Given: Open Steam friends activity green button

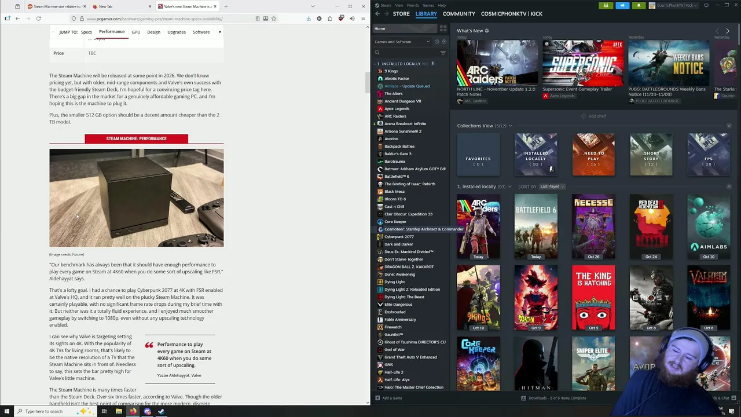Looking at the screenshot, I should tap(606, 5).
